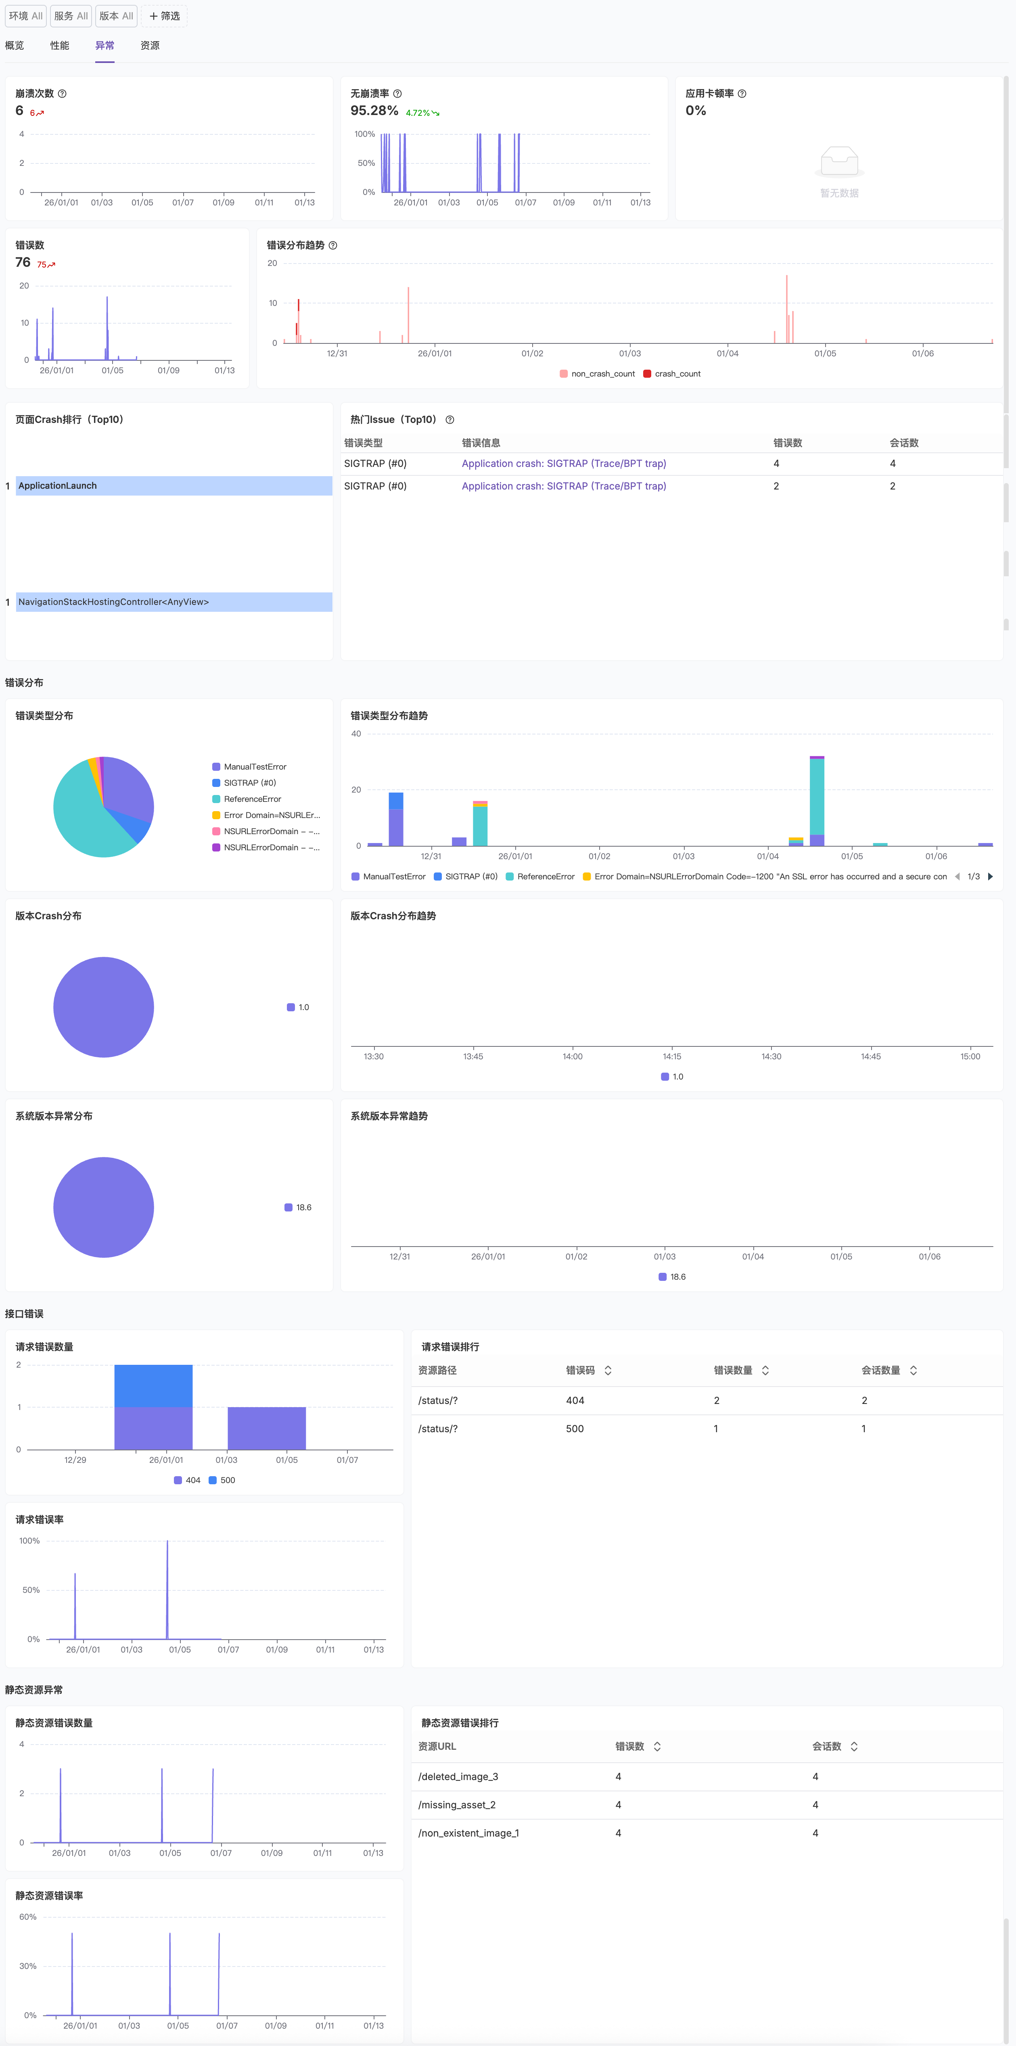Click help icon beside 应用卡顿率
Screen dimensions: 1016x2046
click(742, 94)
